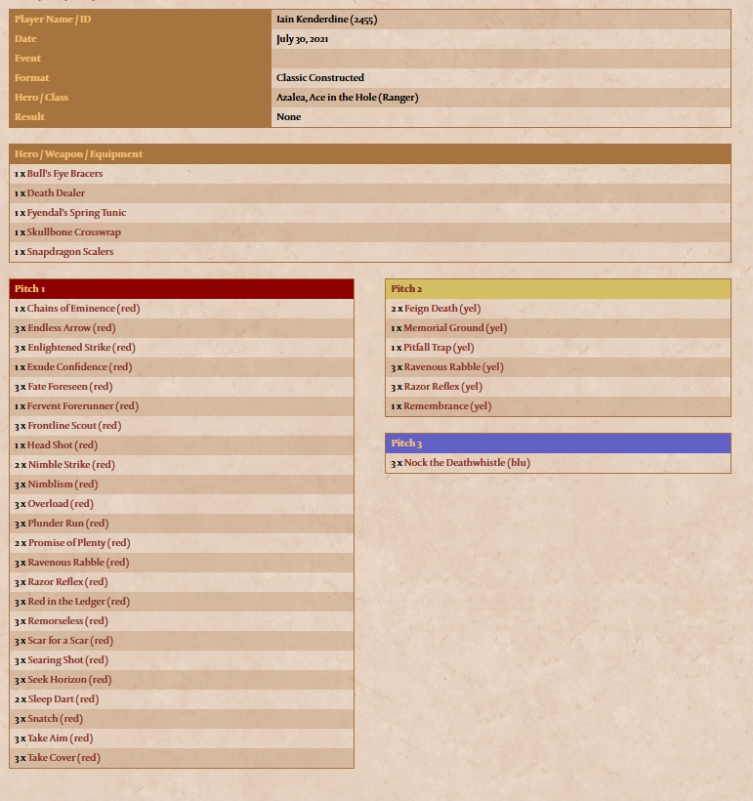Screen dimensions: 753x801
Task: Click Razor Reflex (yel) card
Action: click(x=443, y=386)
